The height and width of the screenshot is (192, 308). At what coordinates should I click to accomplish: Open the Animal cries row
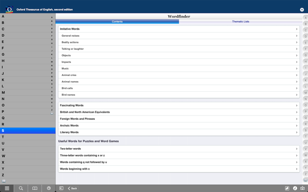click(x=179, y=75)
